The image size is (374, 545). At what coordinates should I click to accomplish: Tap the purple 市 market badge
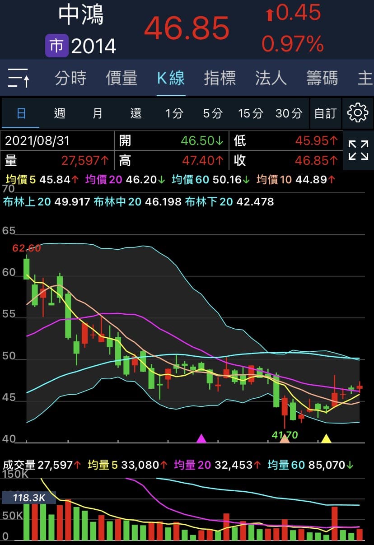click(x=56, y=46)
